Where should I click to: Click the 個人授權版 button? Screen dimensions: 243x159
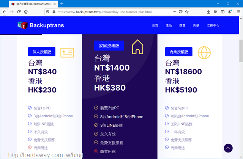[42, 52]
